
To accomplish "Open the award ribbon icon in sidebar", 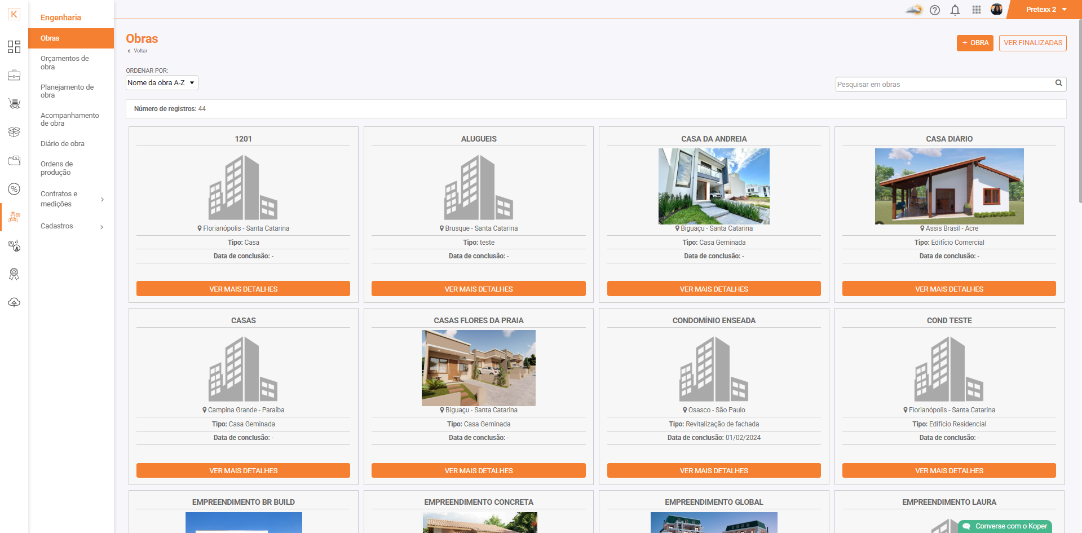I will point(14,274).
